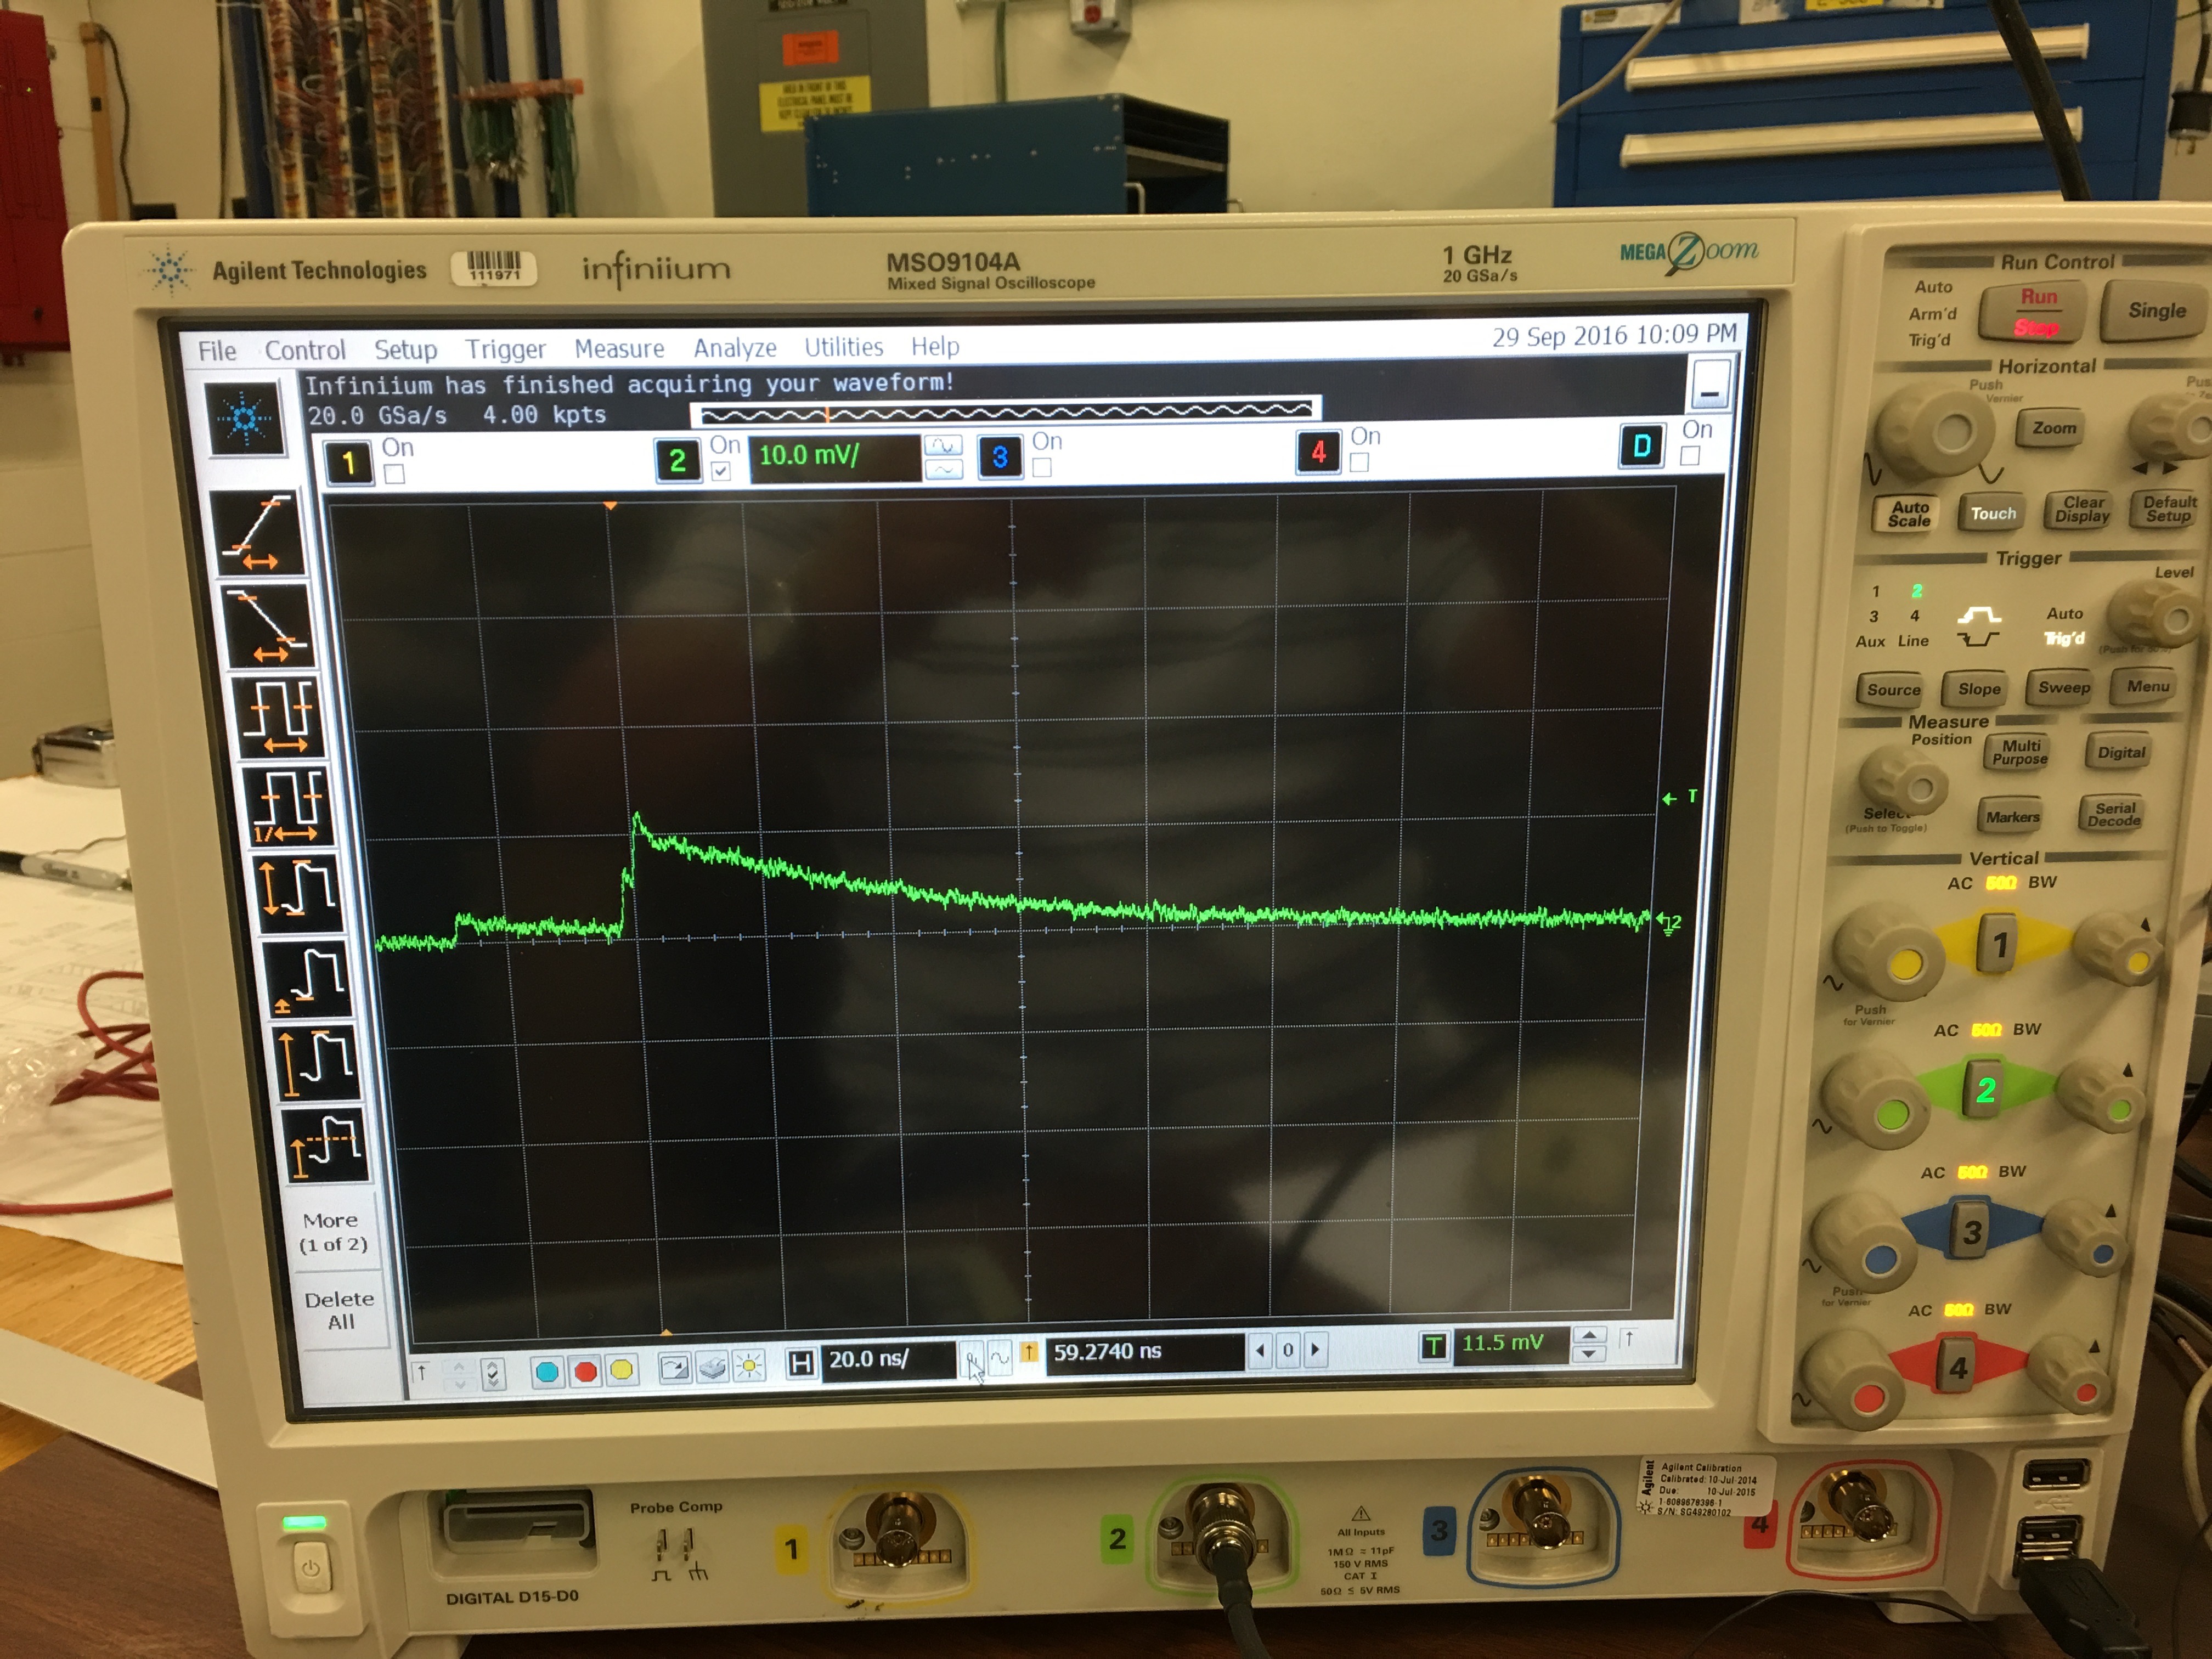Image resolution: width=2212 pixels, height=1659 pixels.
Task: Click the orange trigger position marker atop grid
Action: [x=610, y=506]
